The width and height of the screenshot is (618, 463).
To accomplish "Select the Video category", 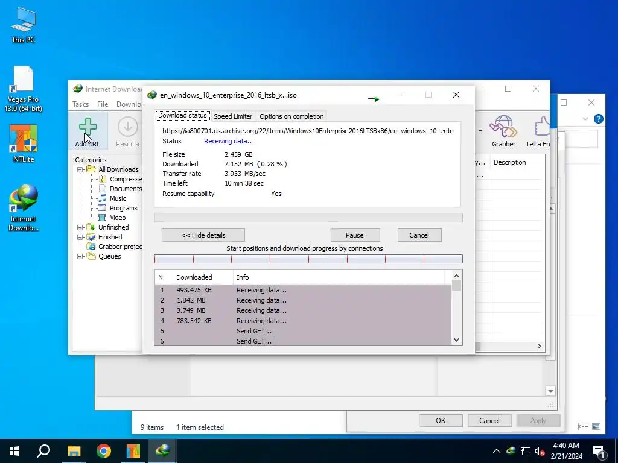I will [112, 218].
